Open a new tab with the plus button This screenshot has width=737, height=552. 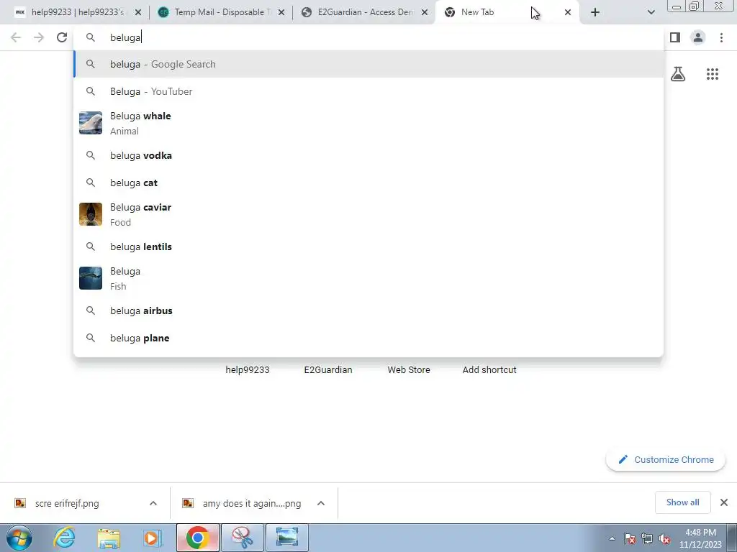coord(595,13)
